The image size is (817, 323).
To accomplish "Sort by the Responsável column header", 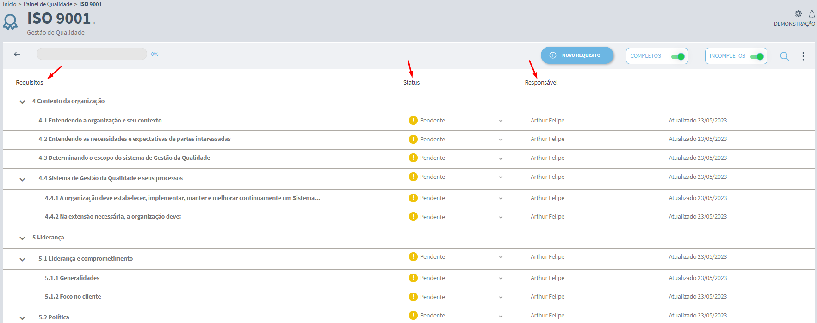I will (x=541, y=83).
